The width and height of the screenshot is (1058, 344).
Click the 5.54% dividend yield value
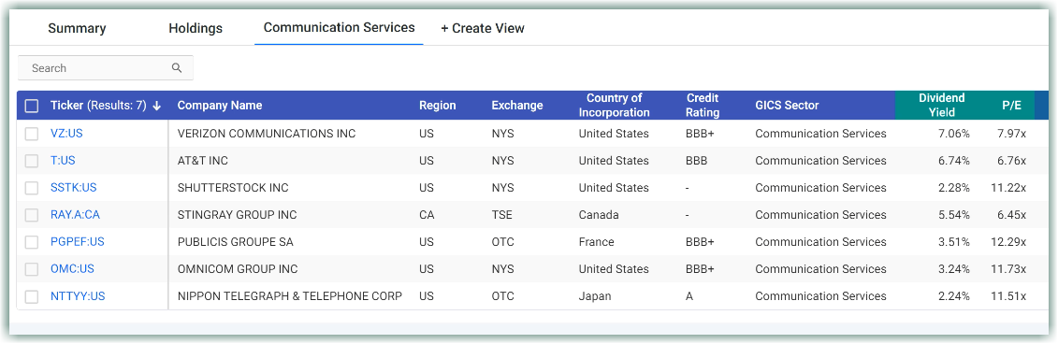pos(953,214)
